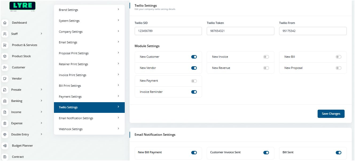Click the Vendor note icon

click(x=5, y=79)
